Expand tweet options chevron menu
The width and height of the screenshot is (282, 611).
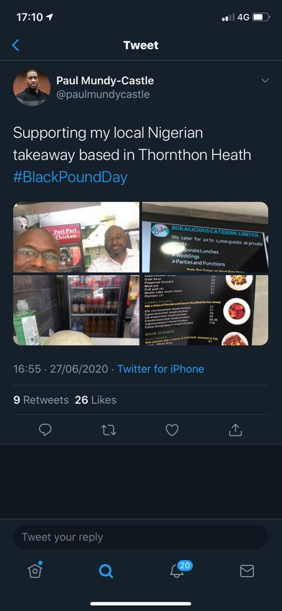(265, 81)
